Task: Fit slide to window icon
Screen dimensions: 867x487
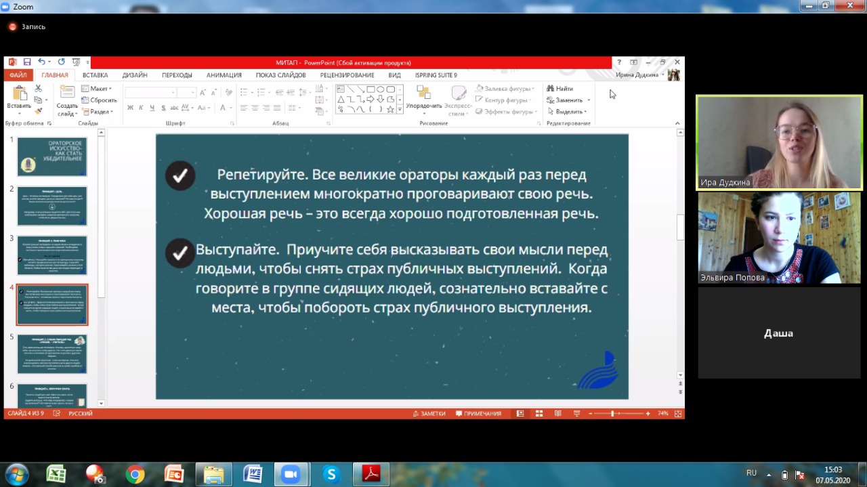Action: (678, 413)
